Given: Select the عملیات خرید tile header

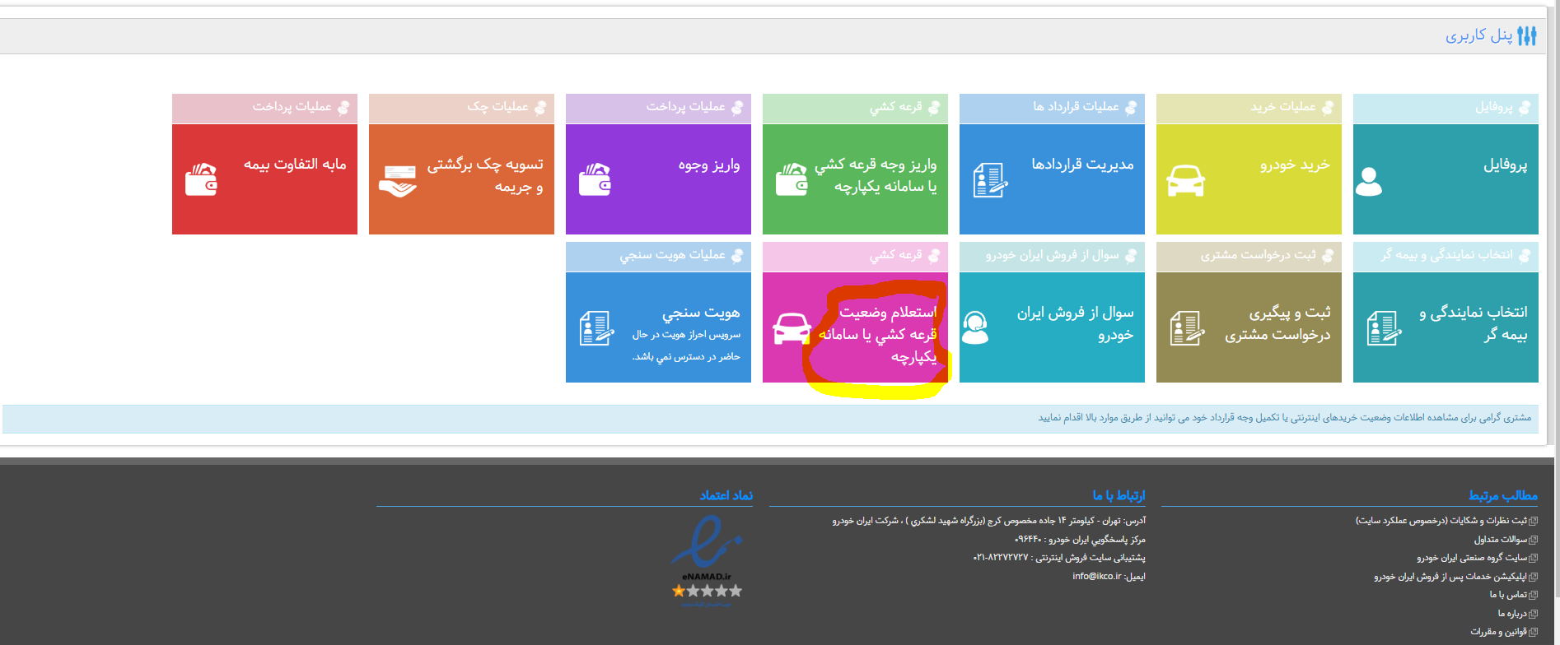Looking at the screenshot, I should pos(1249,108).
